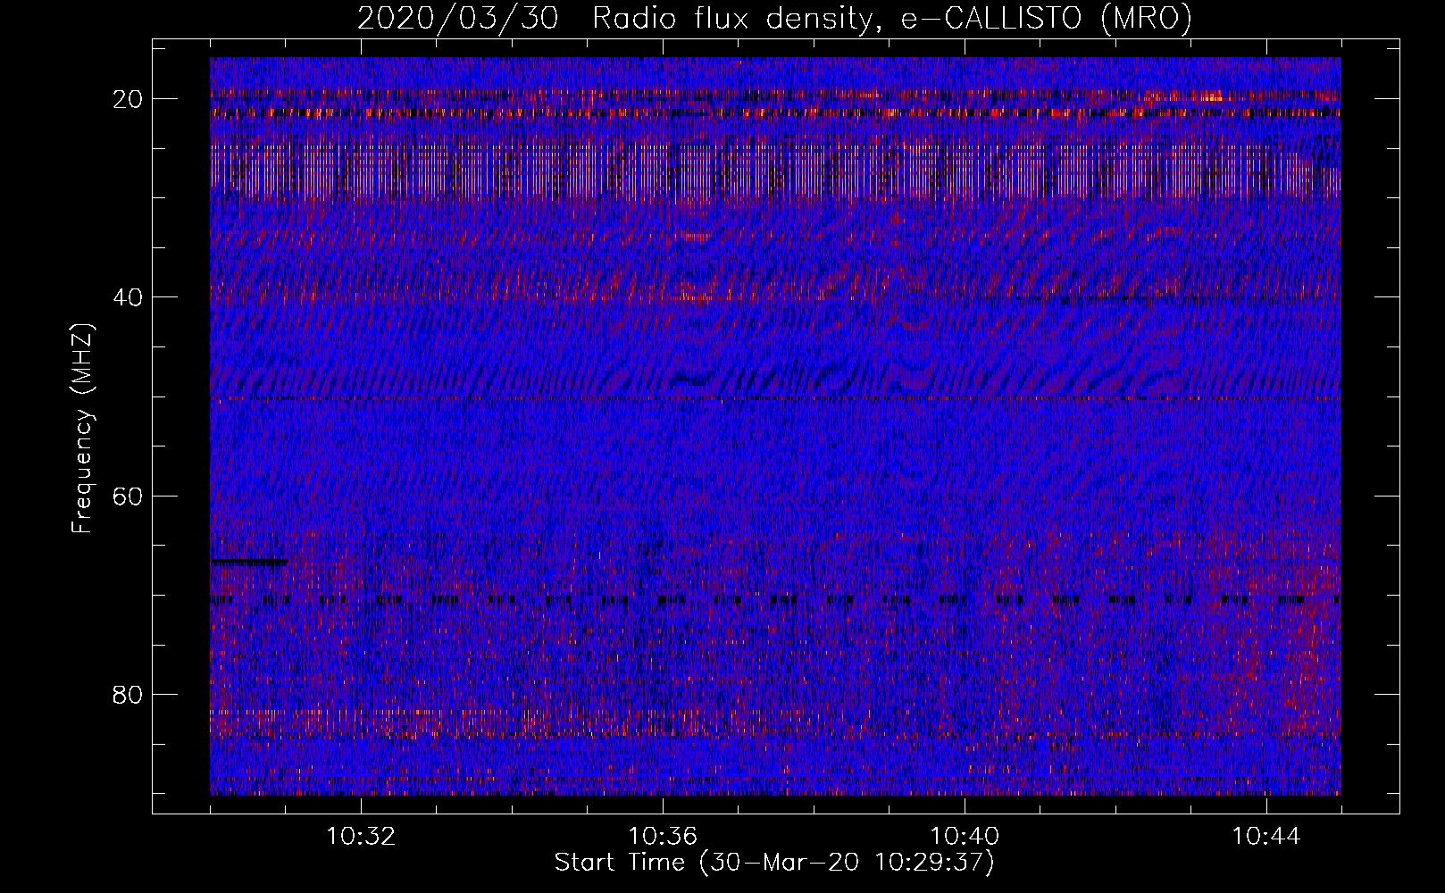The image size is (1445, 893).
Task: Click the time tick label "10:32"
Action: pyautogui.click(x=361, y=837)
